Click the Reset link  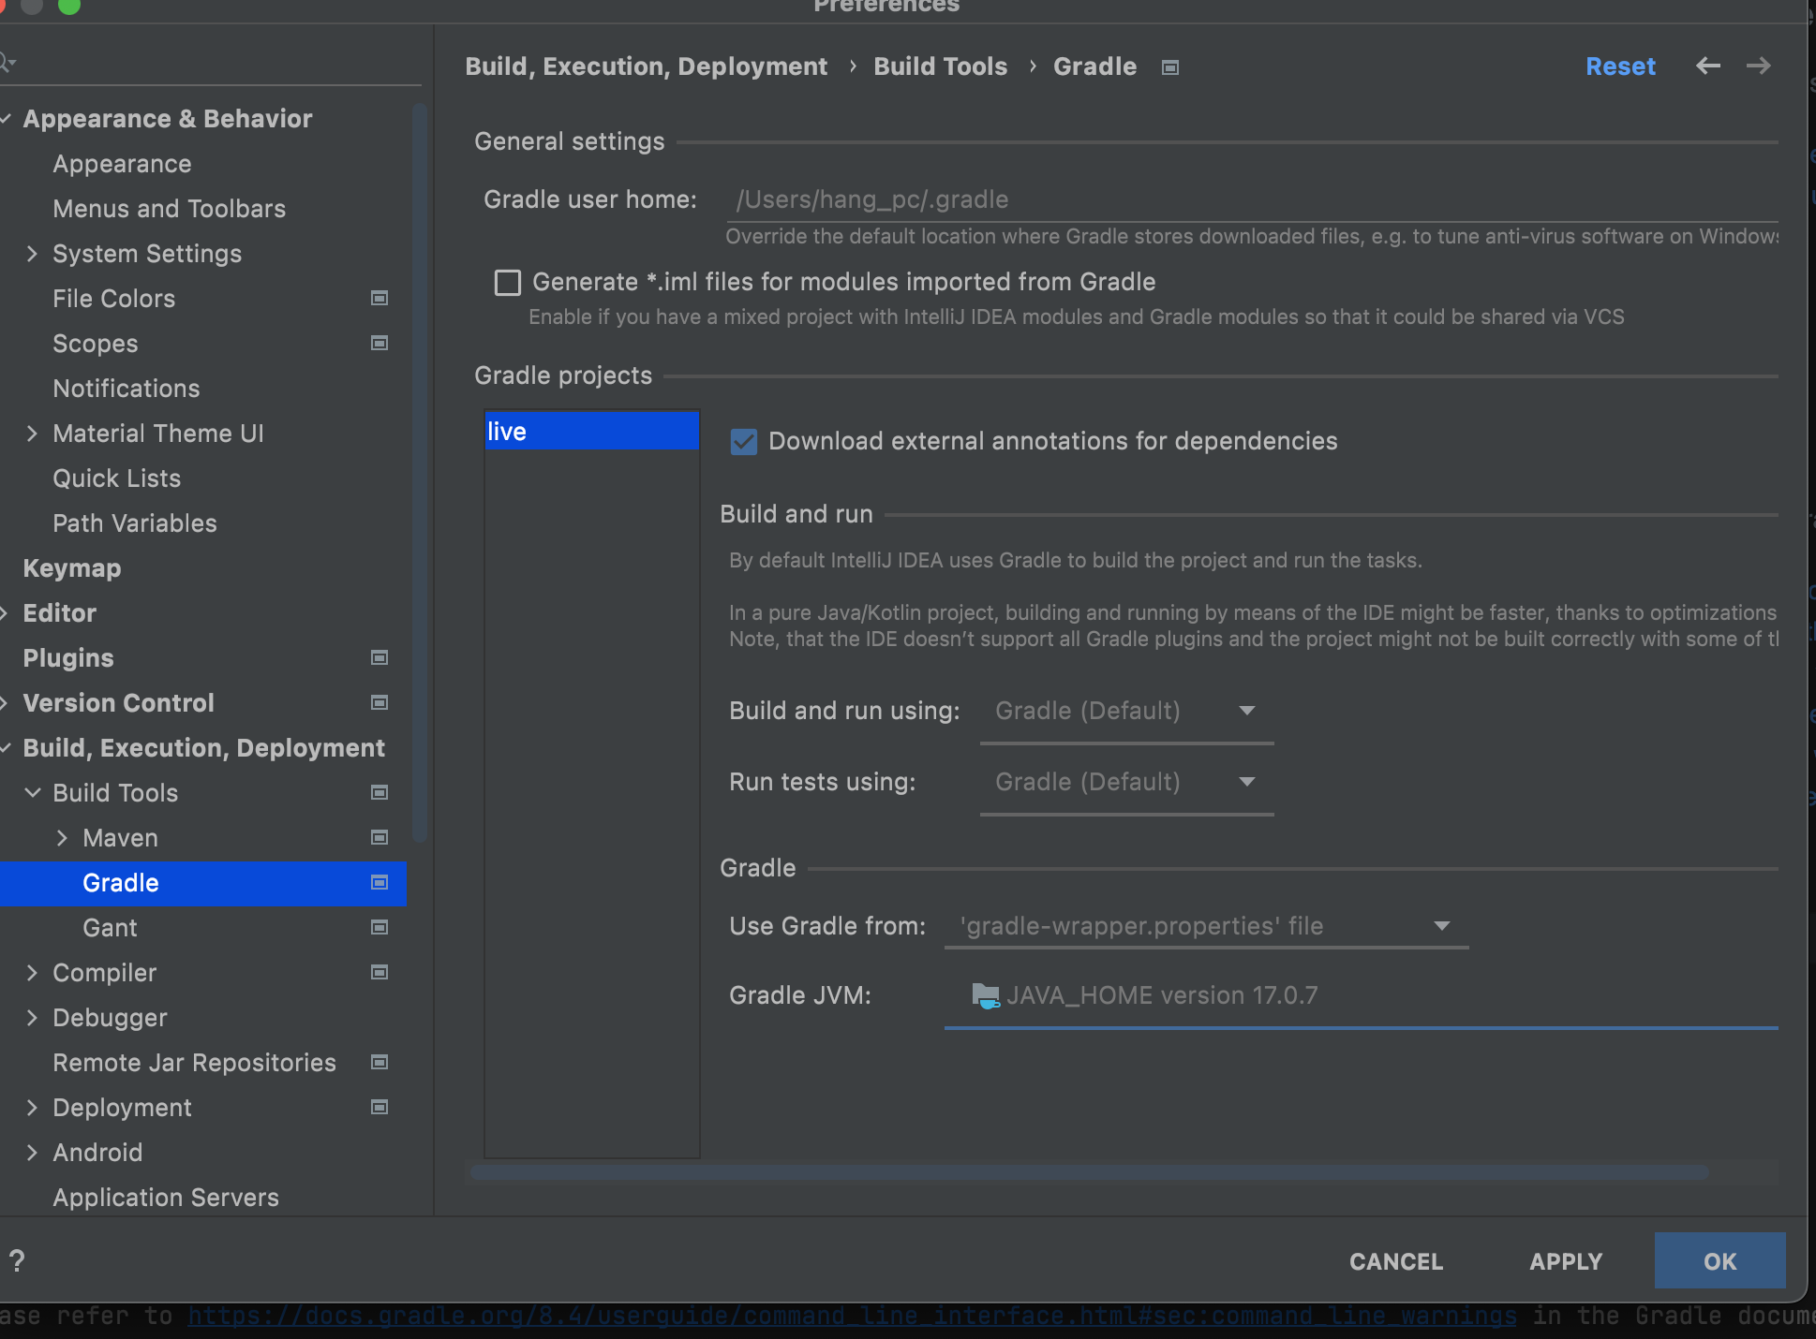pos(1620,66)
